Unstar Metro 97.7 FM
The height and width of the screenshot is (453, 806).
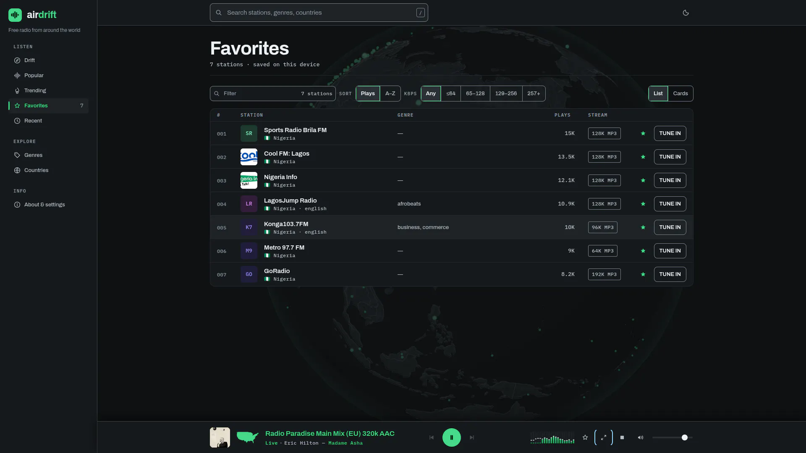643,251
